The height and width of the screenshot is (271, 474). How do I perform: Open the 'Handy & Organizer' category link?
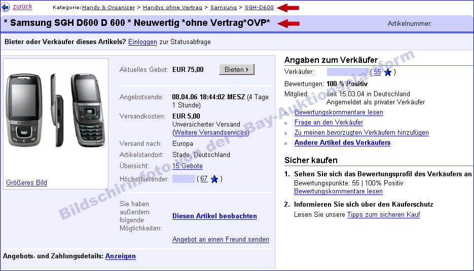(x=108, y=7)
